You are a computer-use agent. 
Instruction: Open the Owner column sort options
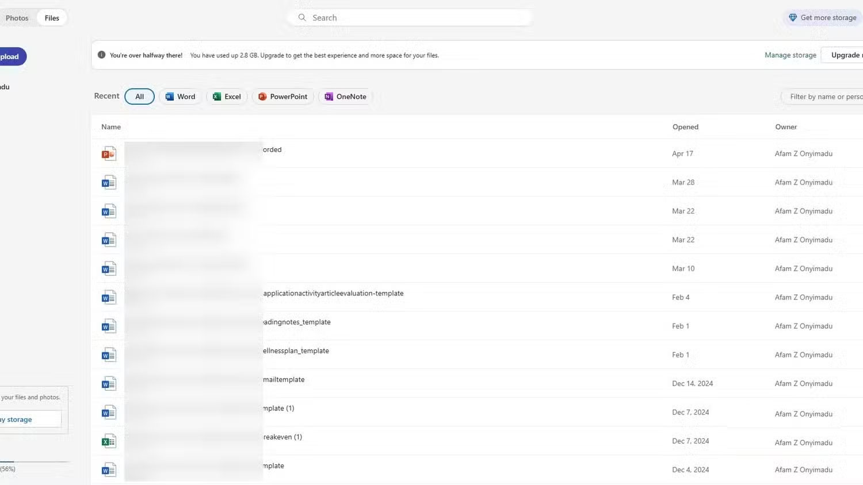coord(786,126)
